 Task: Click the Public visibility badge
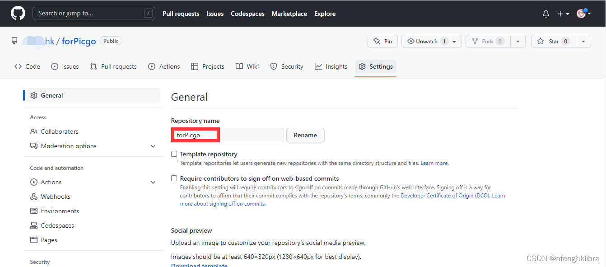click(111, 41)
